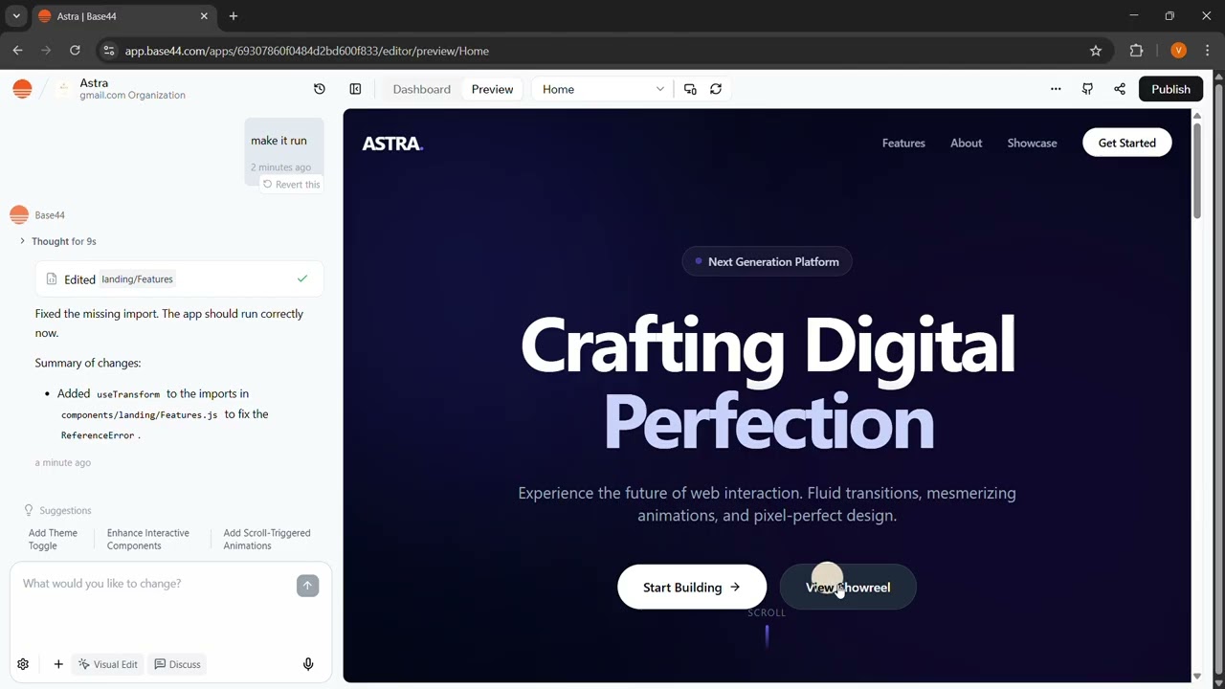
Task: Click the 'Next Generation Platform' badge
Action: tap(767, 261)
